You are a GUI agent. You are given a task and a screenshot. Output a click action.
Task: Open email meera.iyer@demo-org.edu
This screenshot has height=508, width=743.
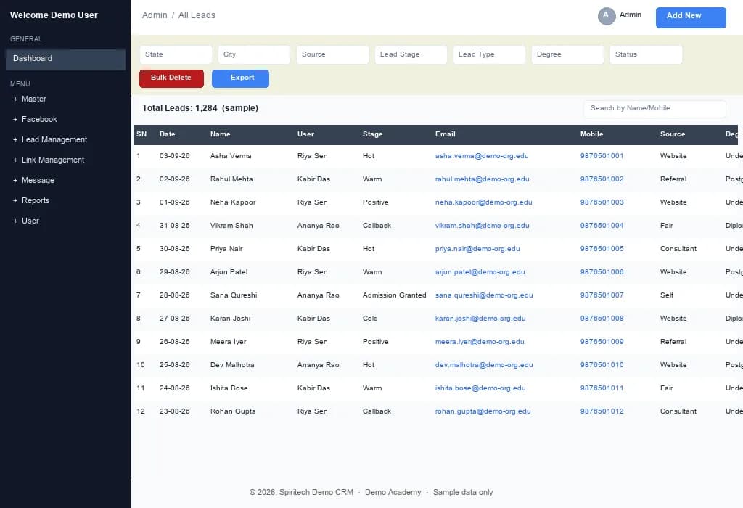point(480,342)
